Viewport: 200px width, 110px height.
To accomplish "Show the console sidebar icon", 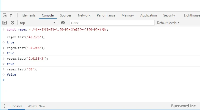I will point(5,23).
